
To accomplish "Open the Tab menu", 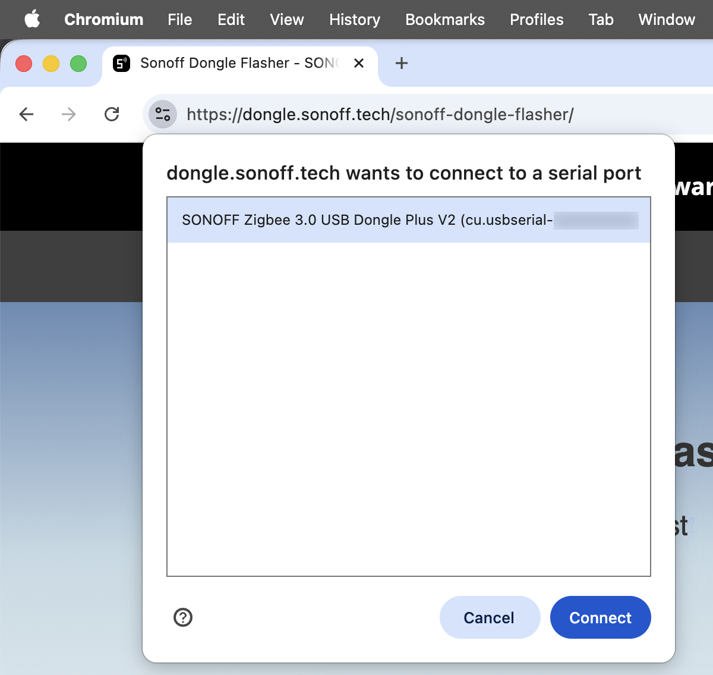I will click(601, 20).
